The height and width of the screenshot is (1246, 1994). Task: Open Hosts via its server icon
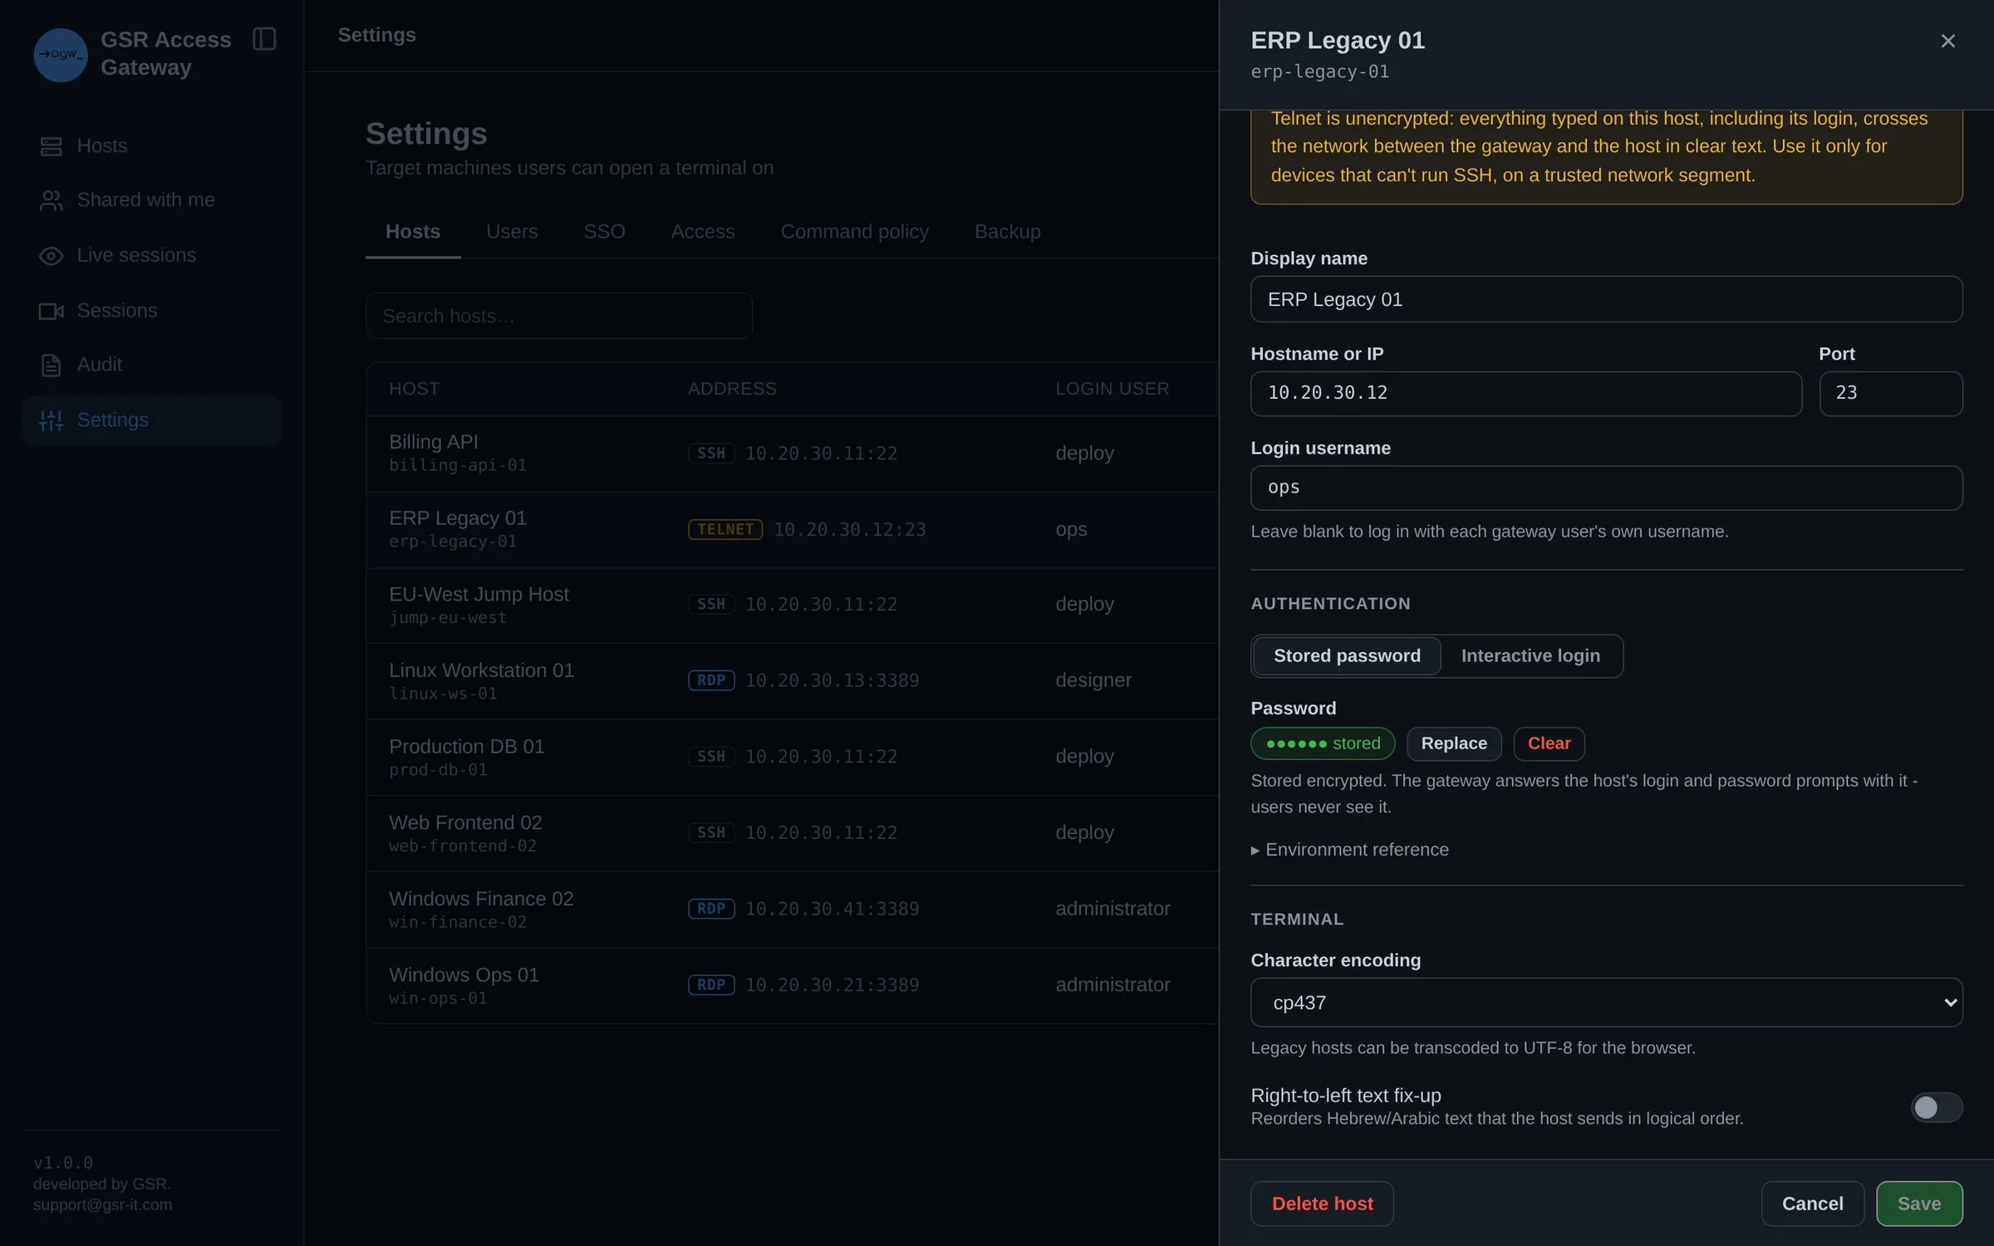(x=51, y=146)
